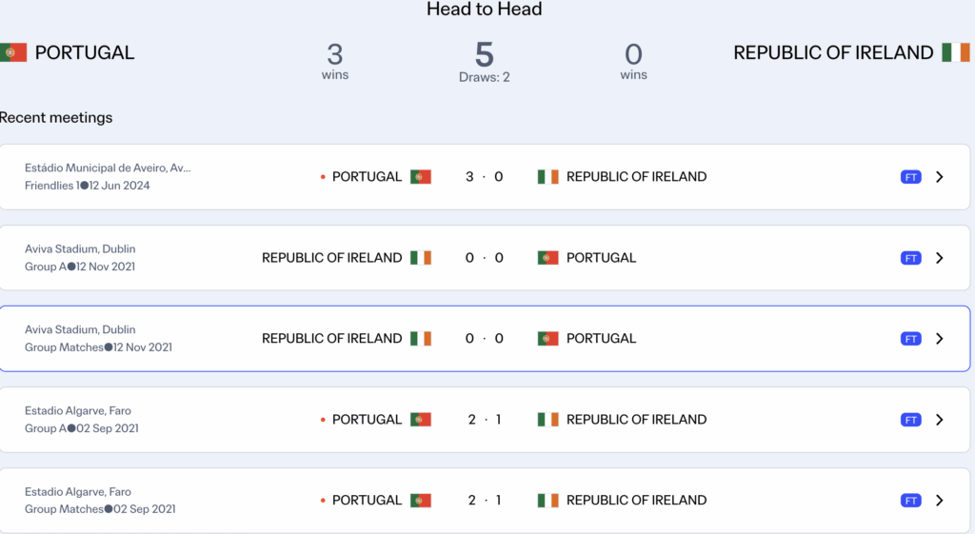Click FT badge on Group Matches 02 Sep 2021 row
The height and width of the screenshot is (534, 975).
(910, 501)
